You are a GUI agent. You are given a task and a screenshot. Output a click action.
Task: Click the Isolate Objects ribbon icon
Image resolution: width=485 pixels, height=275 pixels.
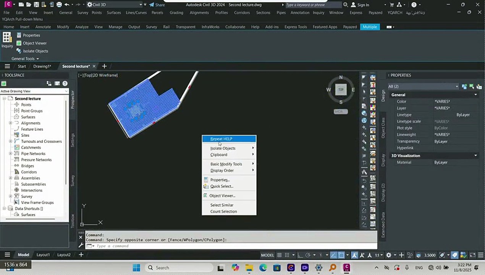pos(19,51)
